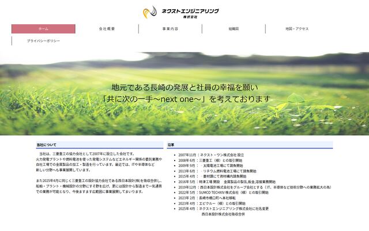This screenshot has width=369, height=231.
Task: Click the 2023年4月 エピクルー entry
Action: 212,203
